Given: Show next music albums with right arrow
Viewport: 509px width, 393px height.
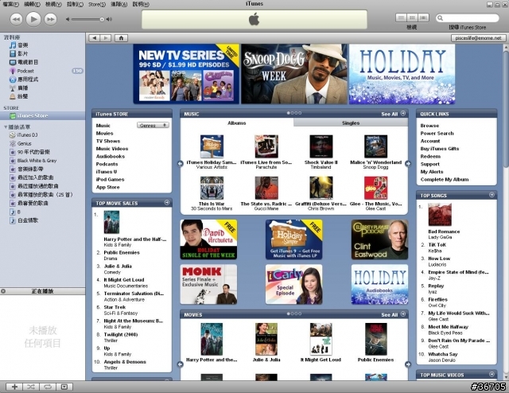Looking at the screenshot, I should 408,164.
